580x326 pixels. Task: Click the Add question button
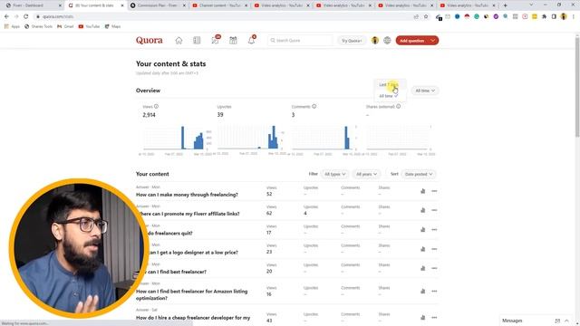411,41
